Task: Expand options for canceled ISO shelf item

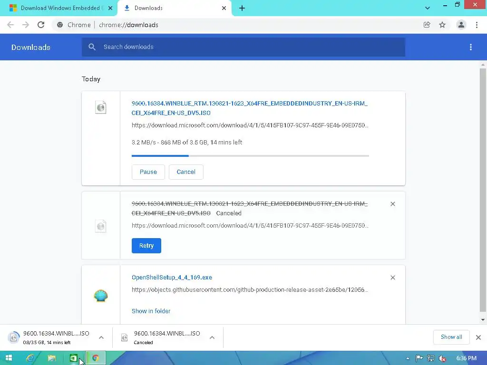Action: click(x=212, y=337)
